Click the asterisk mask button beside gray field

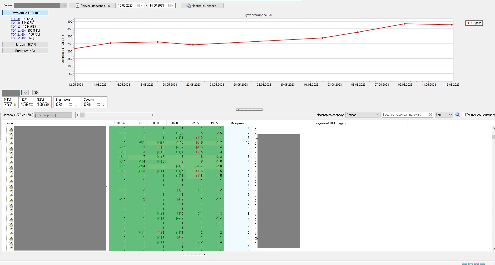pos(25,92)
